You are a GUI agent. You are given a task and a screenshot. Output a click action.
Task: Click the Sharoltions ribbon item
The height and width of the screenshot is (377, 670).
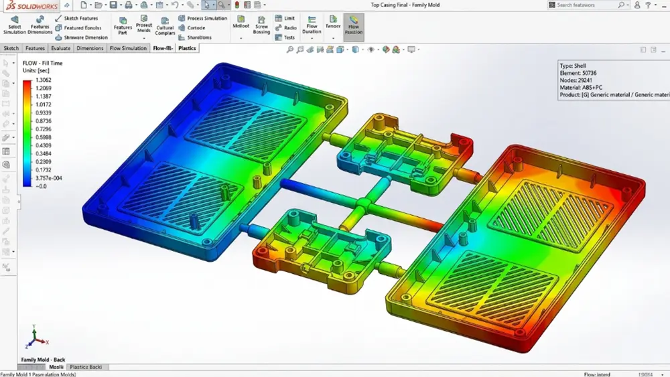(195, 37)
